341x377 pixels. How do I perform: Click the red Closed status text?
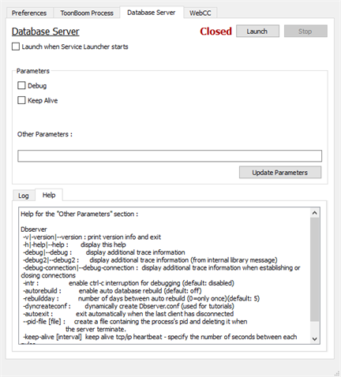(x=215, y=32)
